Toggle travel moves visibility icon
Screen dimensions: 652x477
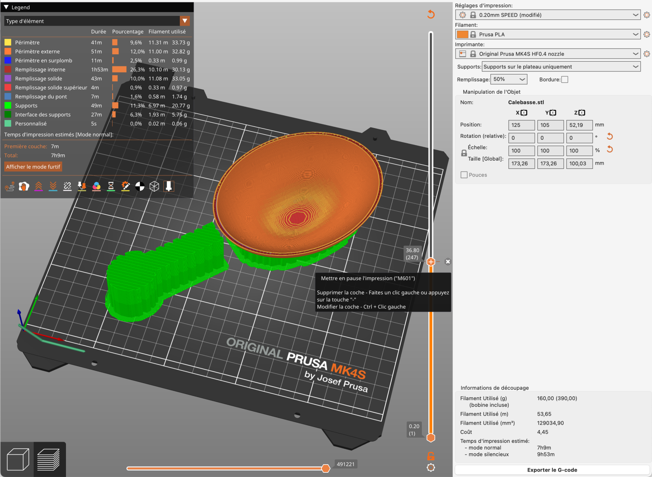[x=10, y=187]
